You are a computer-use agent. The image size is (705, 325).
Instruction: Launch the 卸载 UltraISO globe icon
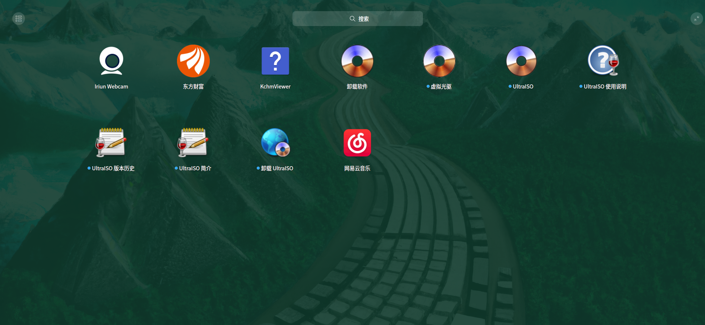275,142
